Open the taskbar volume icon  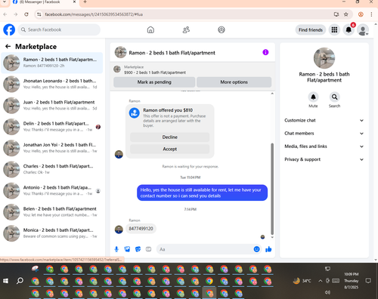coord(327,292)
